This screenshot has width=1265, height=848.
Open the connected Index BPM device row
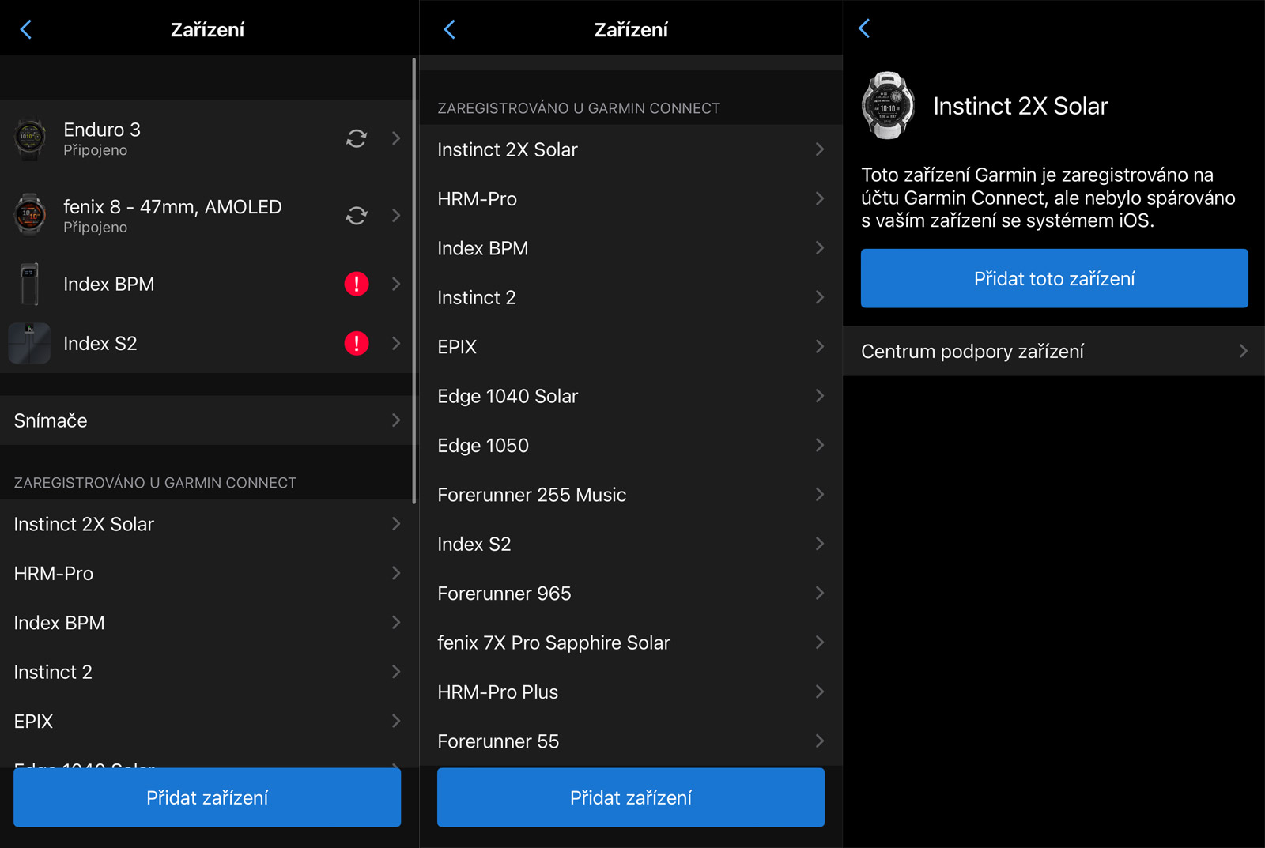coord(206,284)
